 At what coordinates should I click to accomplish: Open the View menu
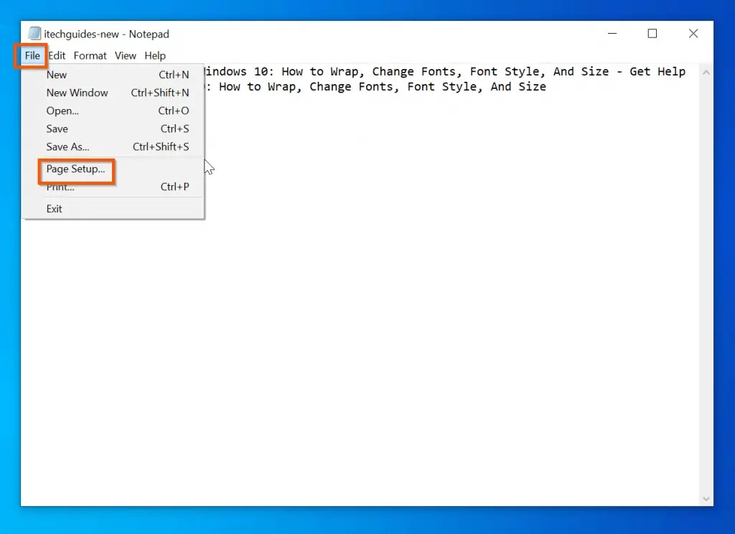(126, 56)
